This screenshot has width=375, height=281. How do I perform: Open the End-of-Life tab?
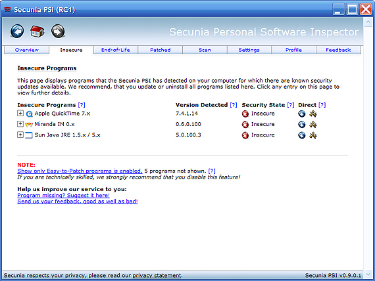pos(116,50)
